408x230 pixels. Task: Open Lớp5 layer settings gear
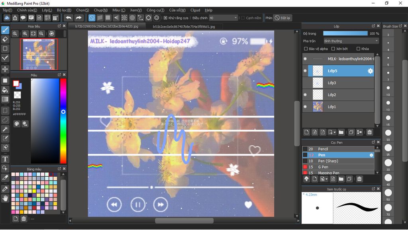click(x=370, y=71)
